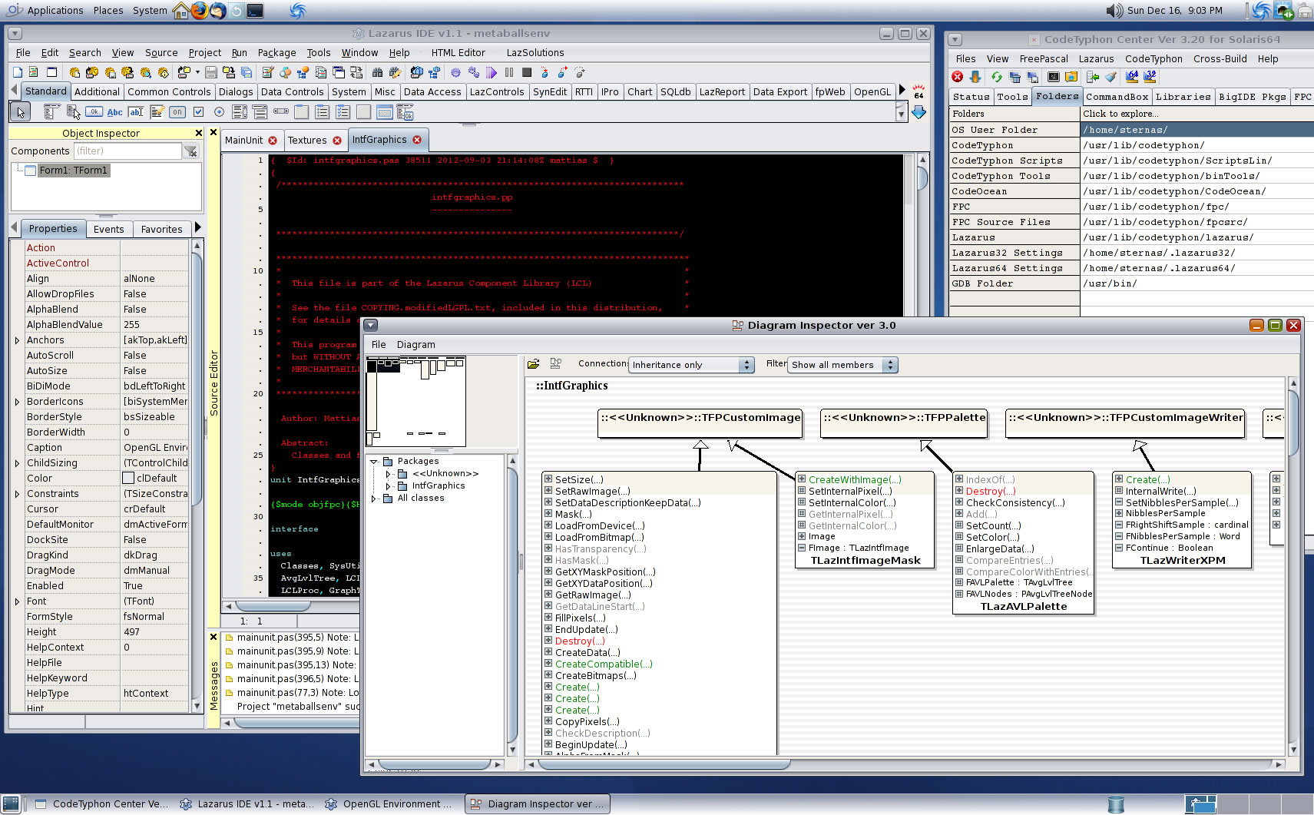Select the arrow selection tool in component palette
The image size is (1314, 815).
tap(20, 112)
